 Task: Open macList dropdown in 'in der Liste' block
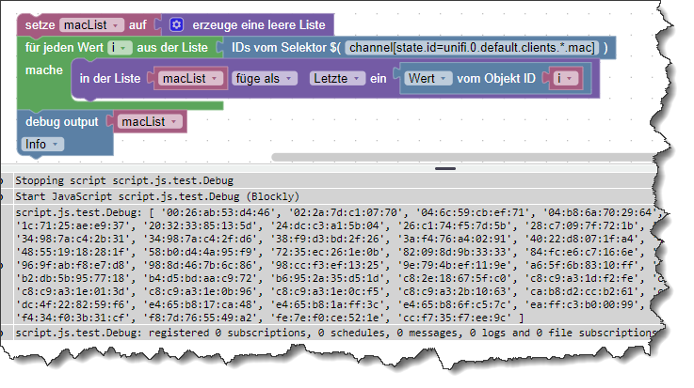coord(191,79)
